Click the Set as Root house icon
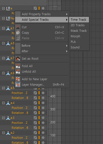 18,59
